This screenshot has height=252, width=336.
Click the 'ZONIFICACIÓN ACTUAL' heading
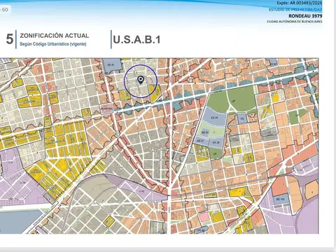pyautogui.click(x=55, y=36)
